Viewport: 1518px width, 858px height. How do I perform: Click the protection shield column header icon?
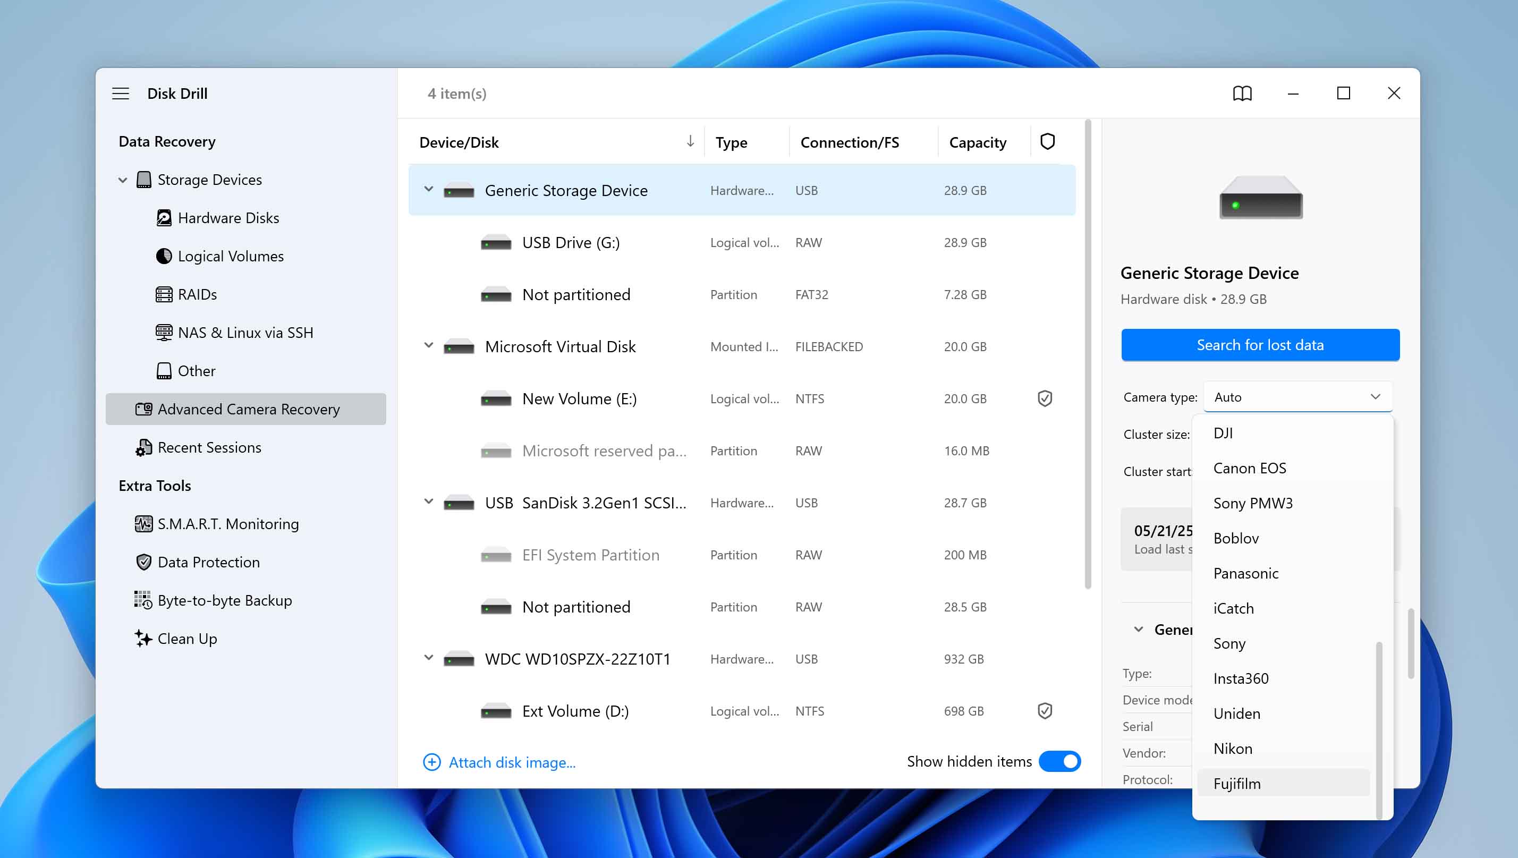tap(1047, 141)
